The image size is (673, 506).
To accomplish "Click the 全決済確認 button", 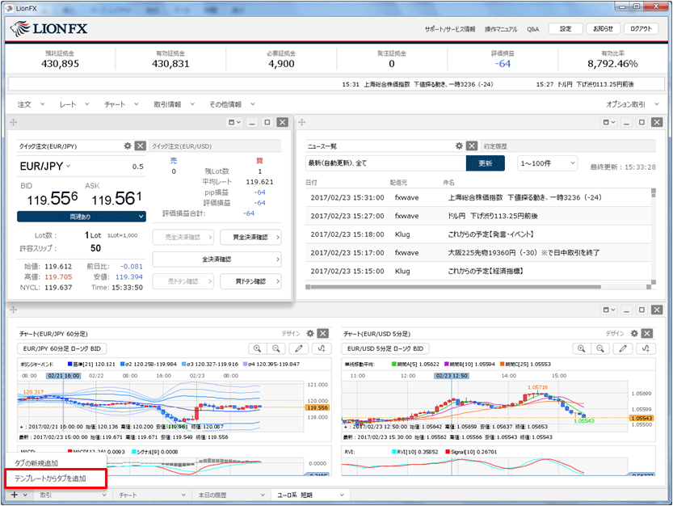I will click(217, 259).
